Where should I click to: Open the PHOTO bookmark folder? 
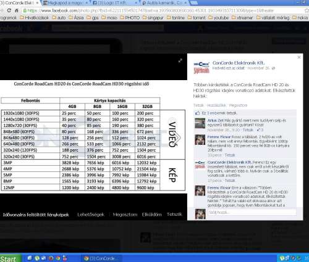click(130, 18)
